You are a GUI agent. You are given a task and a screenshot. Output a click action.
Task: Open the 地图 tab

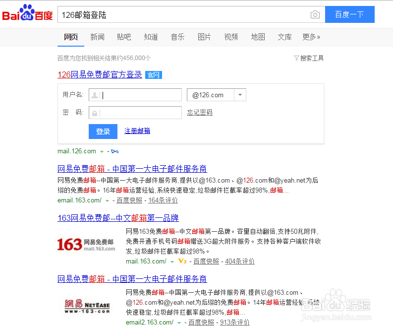(258, 37)
